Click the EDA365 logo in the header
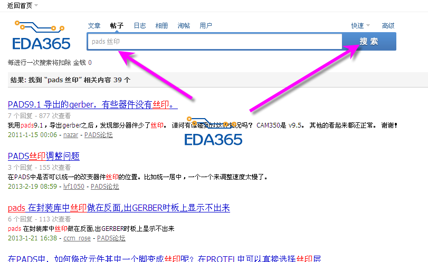This screenshot has height=262, width=428. pyautogui.click(x=41, y=35)
